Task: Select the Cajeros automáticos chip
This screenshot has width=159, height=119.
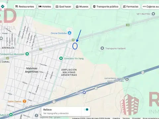Action: (x=150, y=7)
